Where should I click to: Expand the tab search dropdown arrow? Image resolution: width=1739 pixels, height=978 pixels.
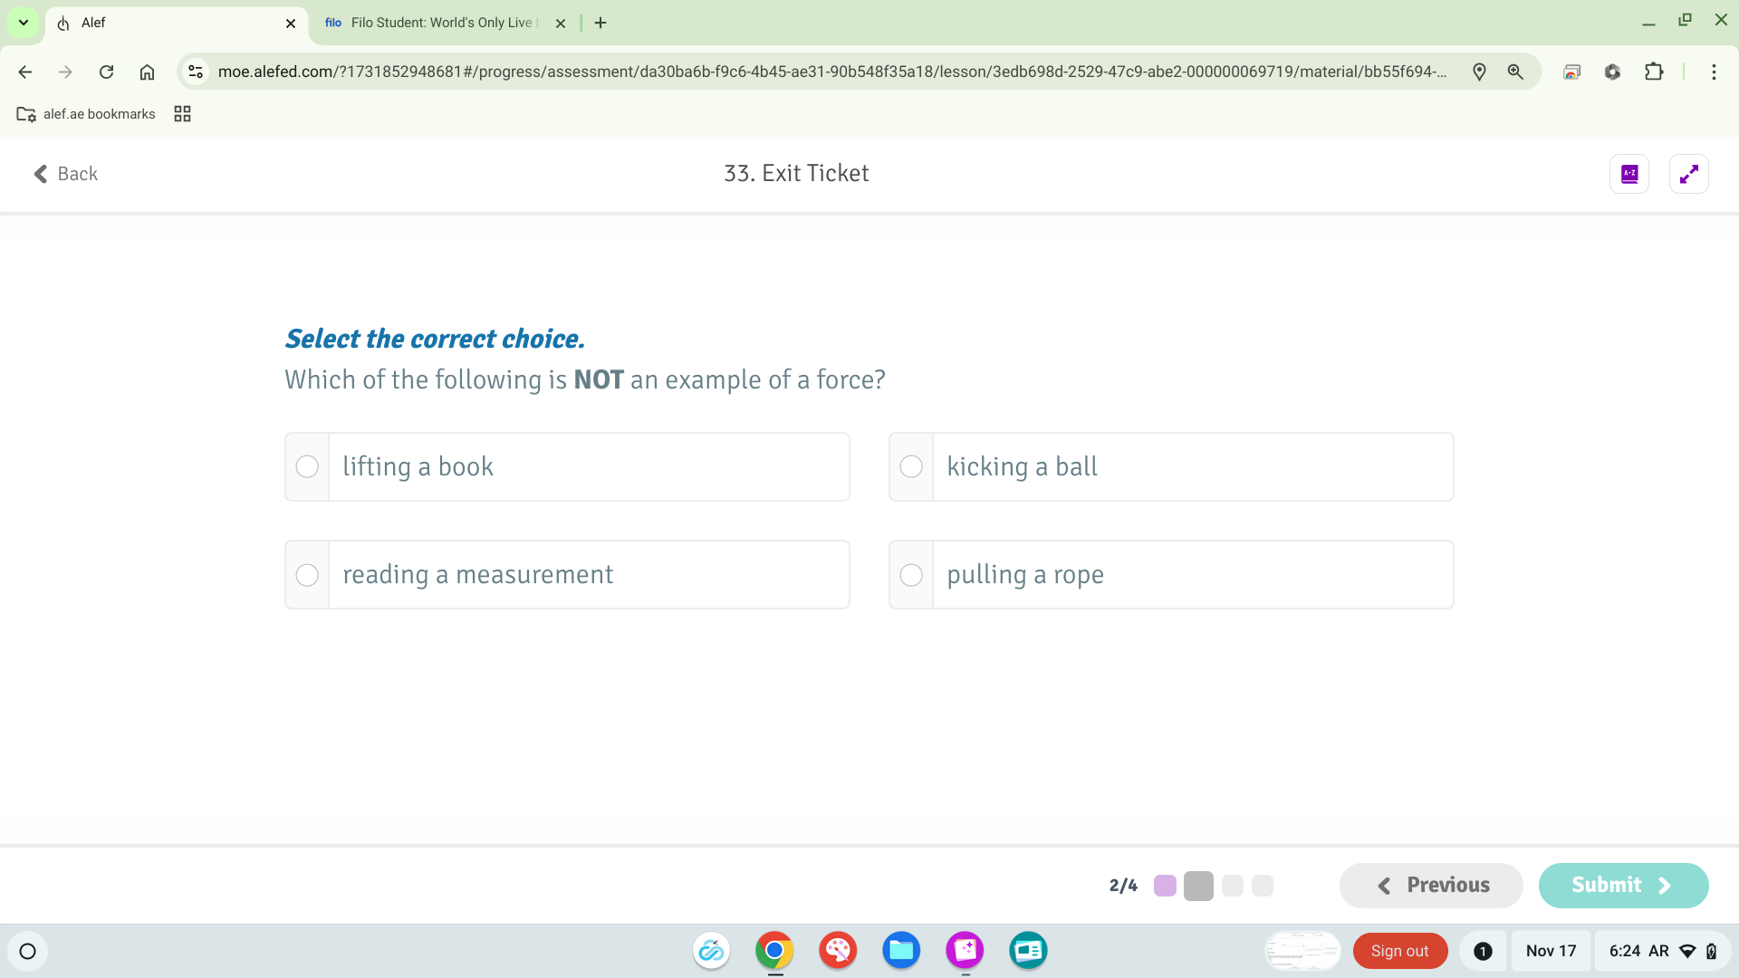[24, 23]
